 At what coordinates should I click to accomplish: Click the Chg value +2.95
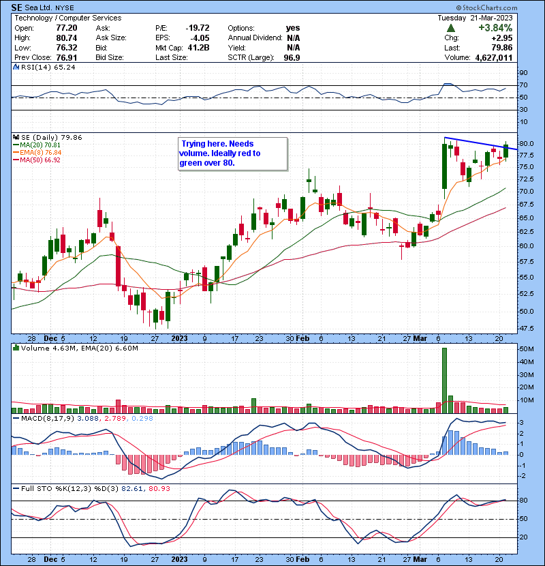pyautogui.click(x=501, y=38)
